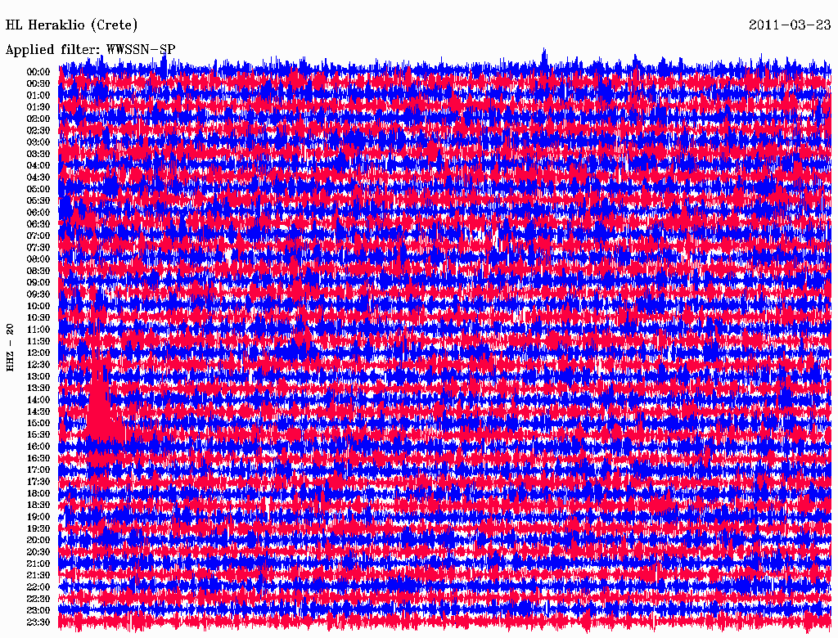Select the 14:00 time label
Viewport: 838px width, 638px height.
tap(38, 400)
